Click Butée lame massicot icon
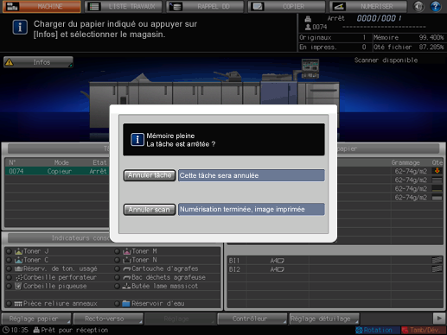This screenshot has width=447, height=335. click(x=127, y=287)
